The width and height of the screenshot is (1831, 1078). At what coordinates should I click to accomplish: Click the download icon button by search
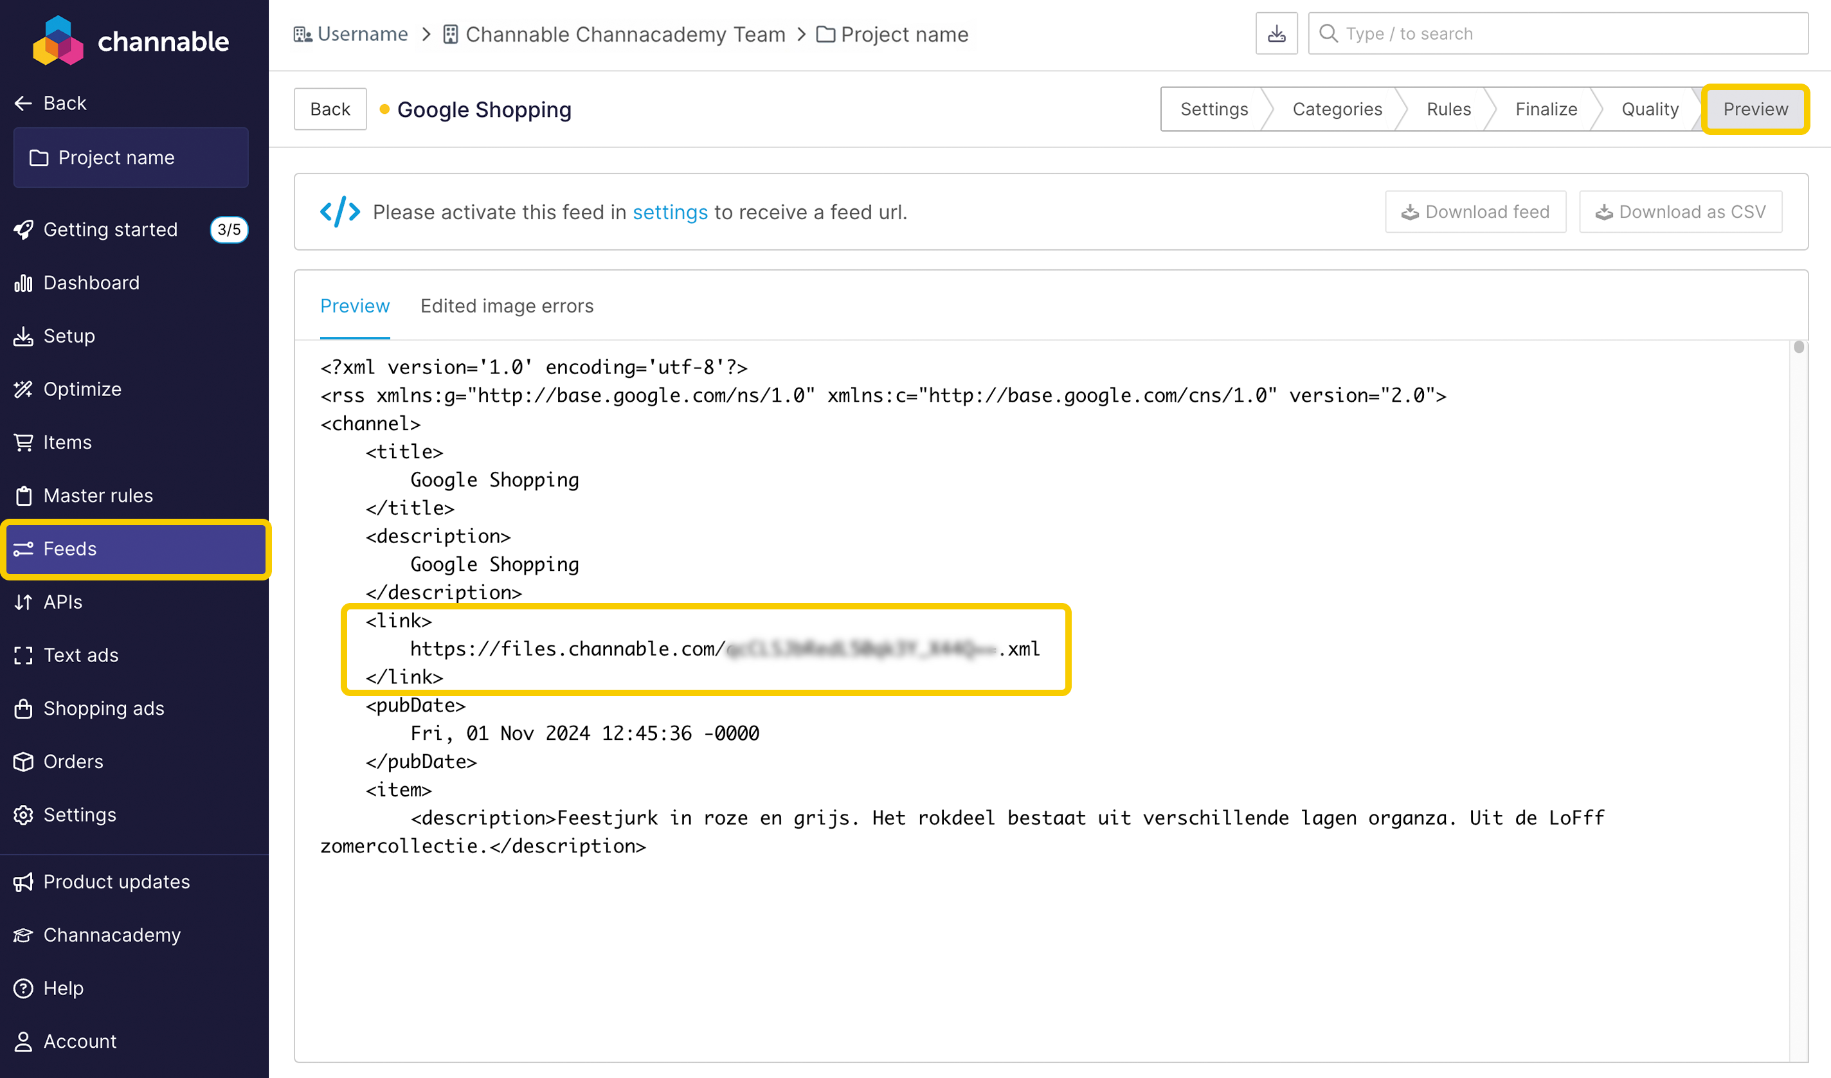click(x=1277, y=33)
